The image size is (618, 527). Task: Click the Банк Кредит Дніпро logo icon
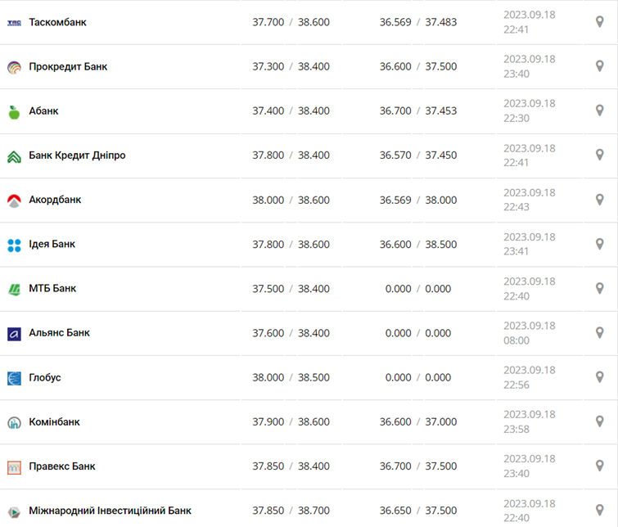point(14,156)
